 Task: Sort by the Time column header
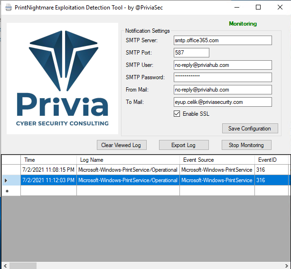pyautogui.click(x=48, y=160)
